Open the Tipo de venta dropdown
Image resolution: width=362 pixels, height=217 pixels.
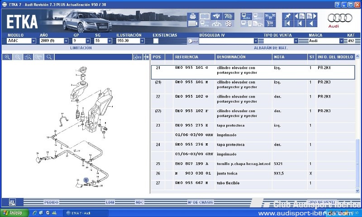click(296, 41)
